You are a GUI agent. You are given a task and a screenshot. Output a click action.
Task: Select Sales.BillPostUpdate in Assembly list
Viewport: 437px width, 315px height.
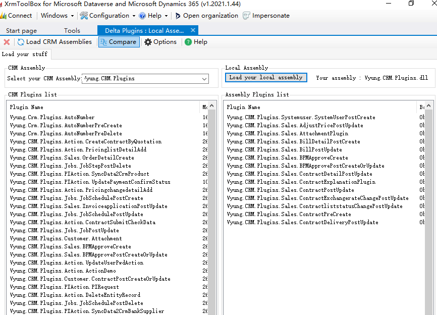tap(324, 150)
